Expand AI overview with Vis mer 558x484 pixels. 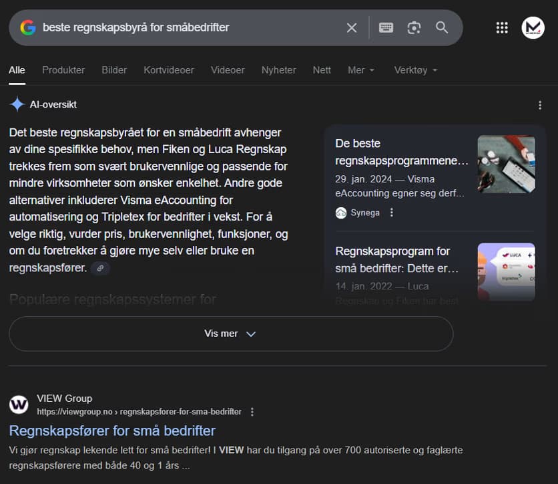pyautogui.click(x=230, y=334)
